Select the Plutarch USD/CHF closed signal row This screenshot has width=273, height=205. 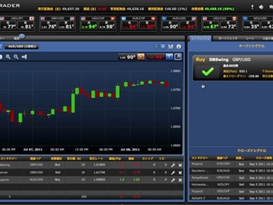(231, 191)
